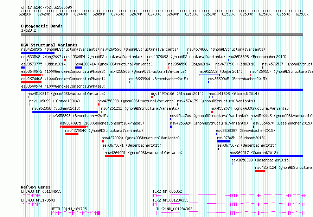Image resolution: width=313 pixels, height=217 pixels.
Task: Click the blue nsv4268414 variant bar
Action: [78, 68]
